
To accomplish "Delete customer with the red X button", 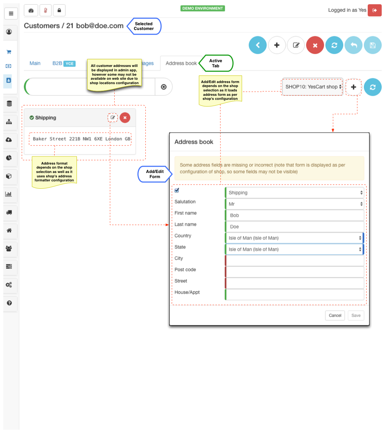I will pos(315,45).
